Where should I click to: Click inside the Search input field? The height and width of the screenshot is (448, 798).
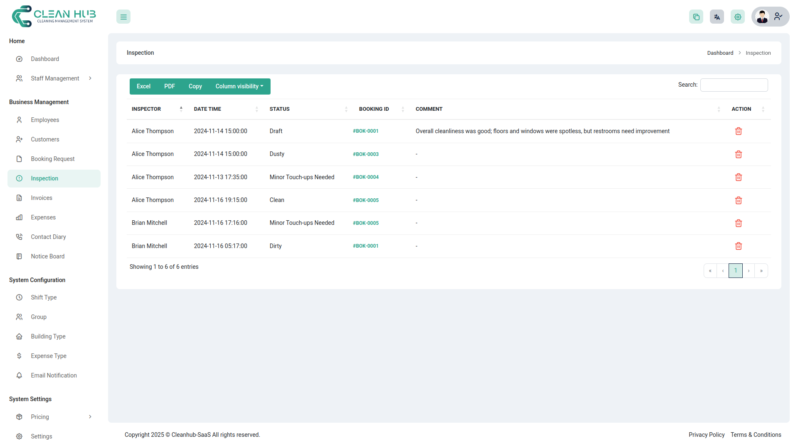click(x=734, y=85)
